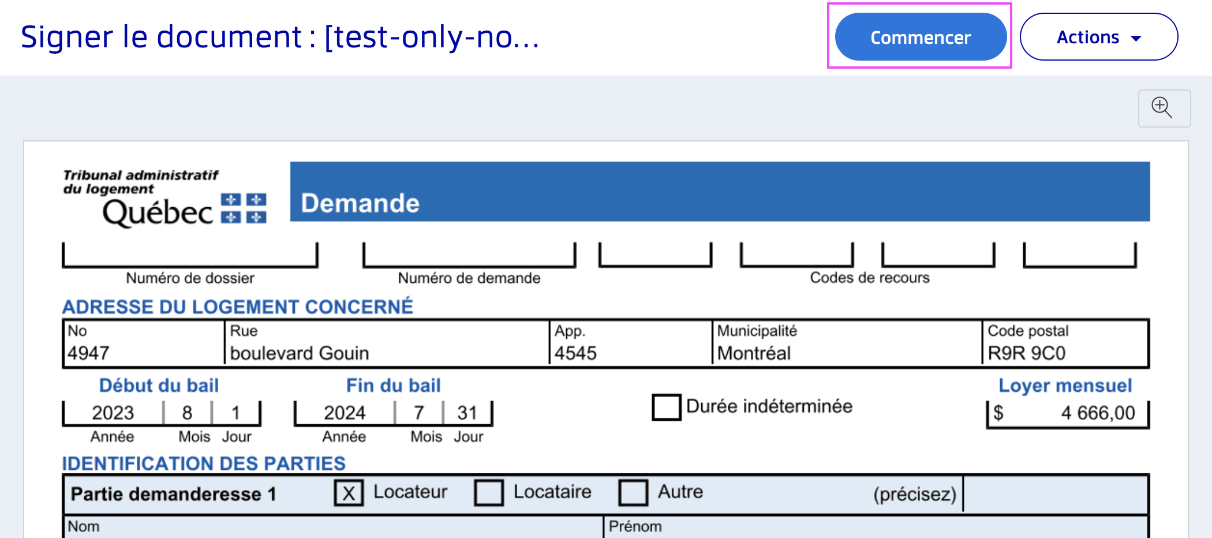Click the Québec government logo
1212x538 pixels.
point(165,199)
